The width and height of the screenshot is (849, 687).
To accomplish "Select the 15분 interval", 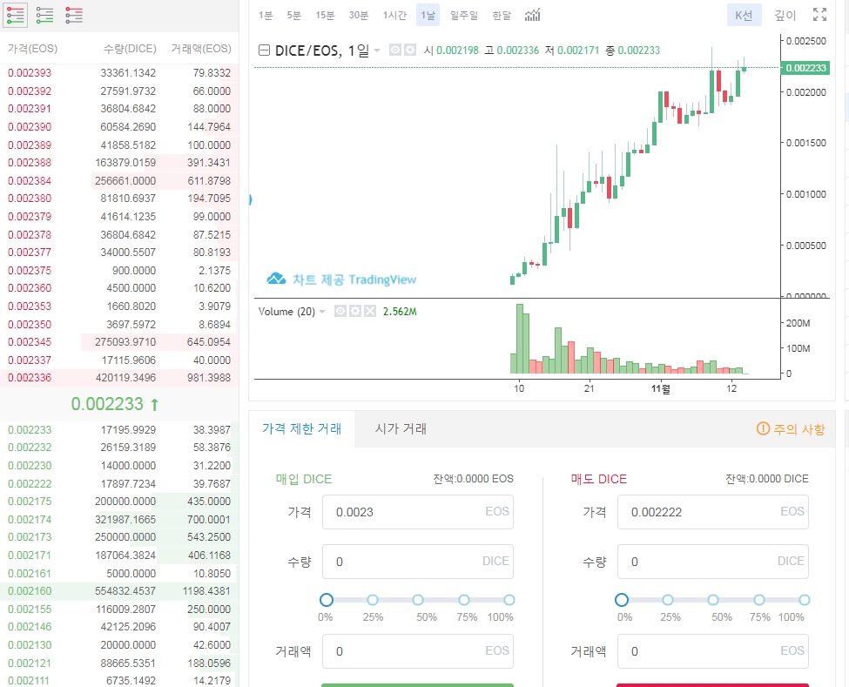I will tap(325, 15).
